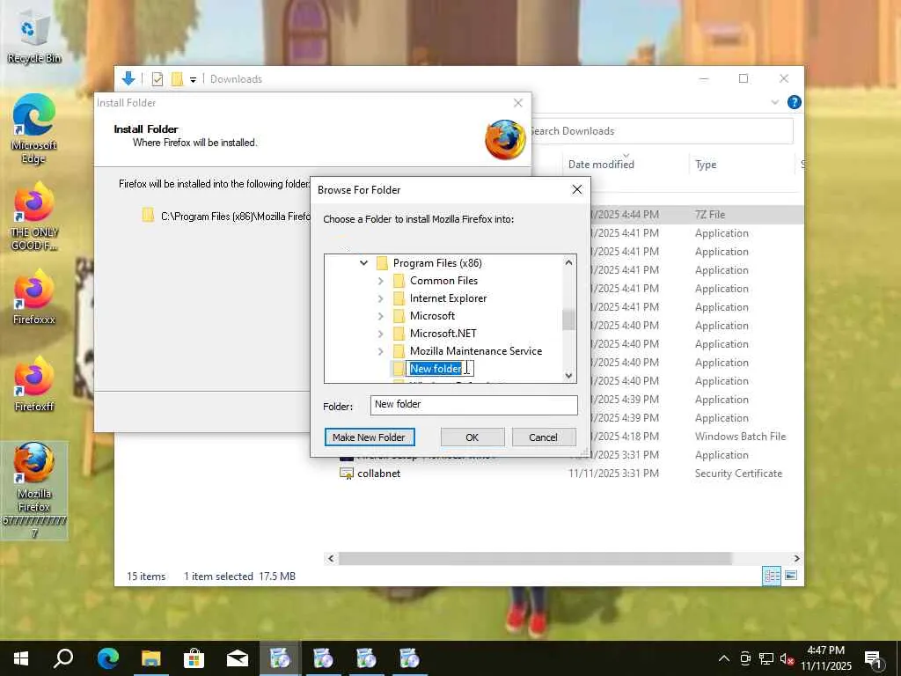Viewport: 901px width, 676px height.
Task: Open the Customize Quick Access Toolbar dropdown
Action: click(x=193, y=80)
